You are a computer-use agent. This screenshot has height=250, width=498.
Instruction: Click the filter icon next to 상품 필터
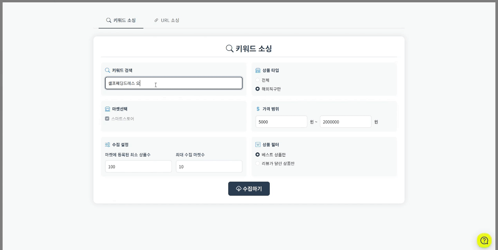click(258, 145)
